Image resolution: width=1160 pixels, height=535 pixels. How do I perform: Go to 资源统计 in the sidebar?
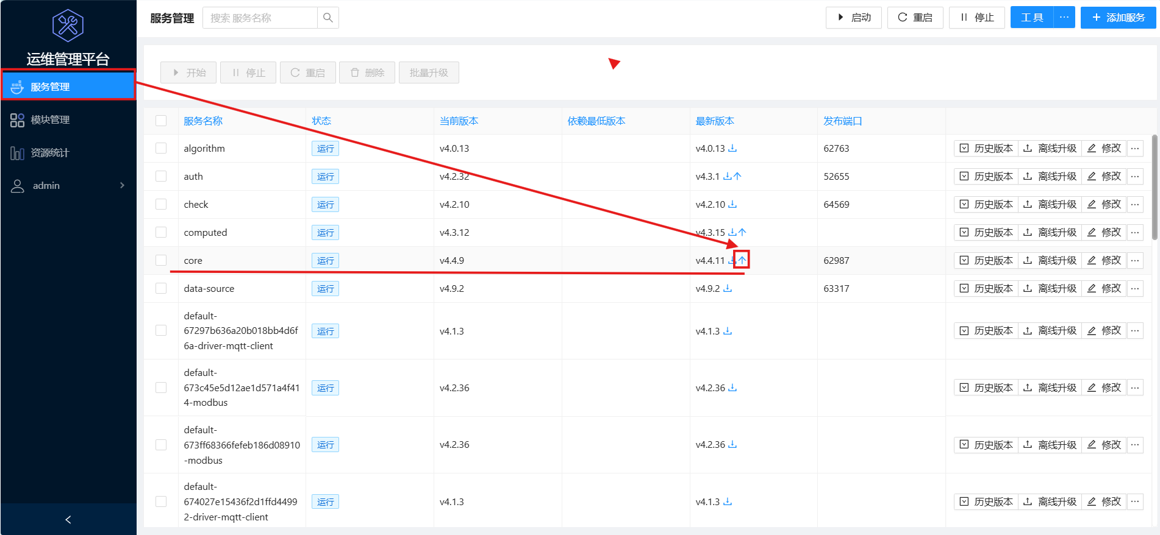[x=50, y=152]
